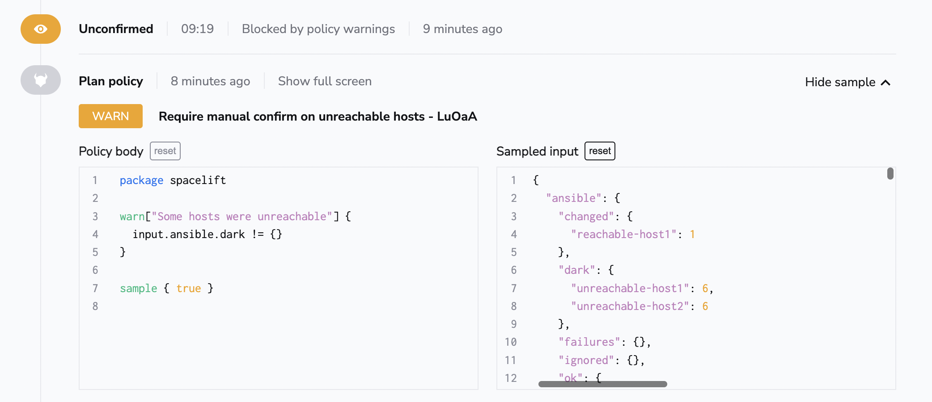Select the warn keyword in policy body
The image size is (932, 402).
[132, 216]
